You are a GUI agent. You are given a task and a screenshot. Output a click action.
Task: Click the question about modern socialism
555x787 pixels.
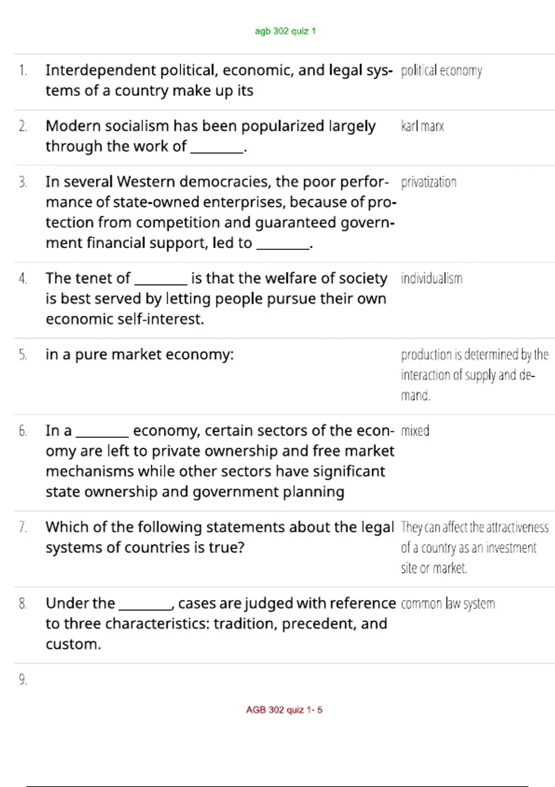210,136
